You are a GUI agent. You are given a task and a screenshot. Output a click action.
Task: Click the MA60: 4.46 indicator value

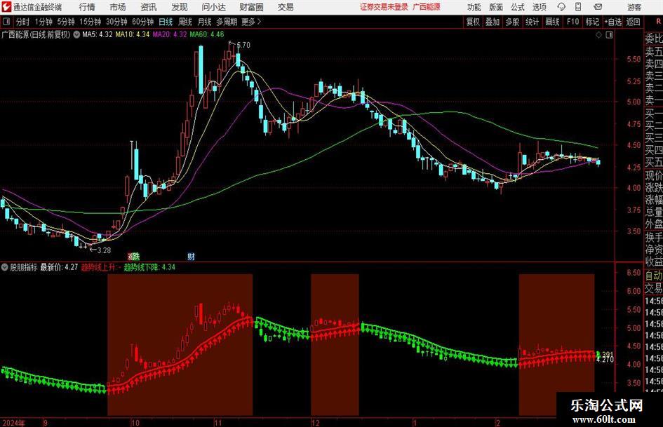click(x=207, y=34)
